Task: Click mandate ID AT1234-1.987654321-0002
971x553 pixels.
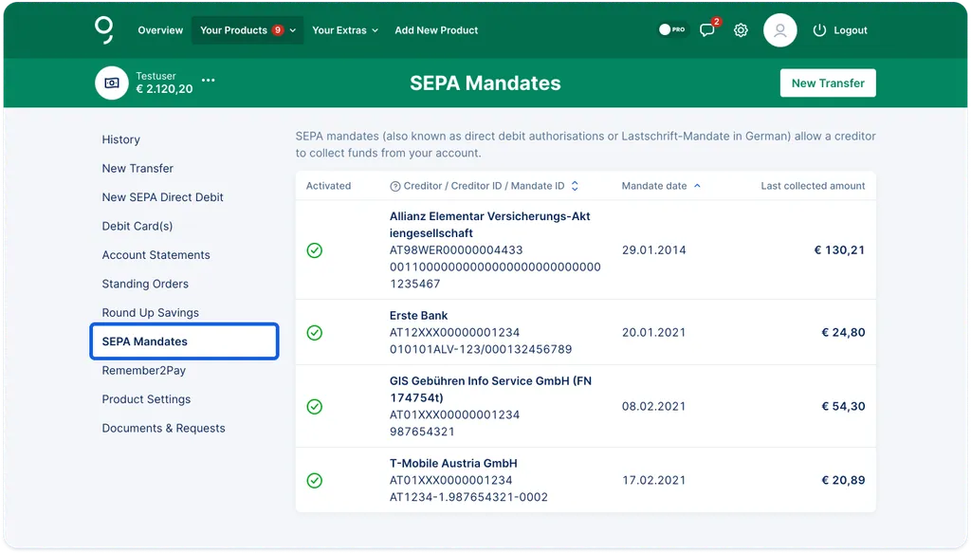Action: [468, 497]
